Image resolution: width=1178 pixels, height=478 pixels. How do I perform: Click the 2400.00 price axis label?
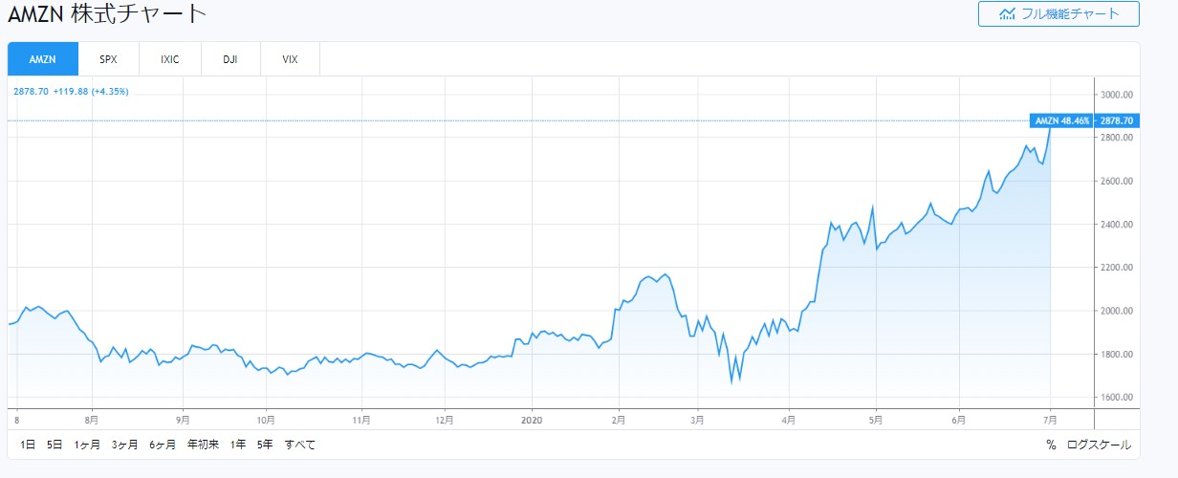pos(1117,225)
